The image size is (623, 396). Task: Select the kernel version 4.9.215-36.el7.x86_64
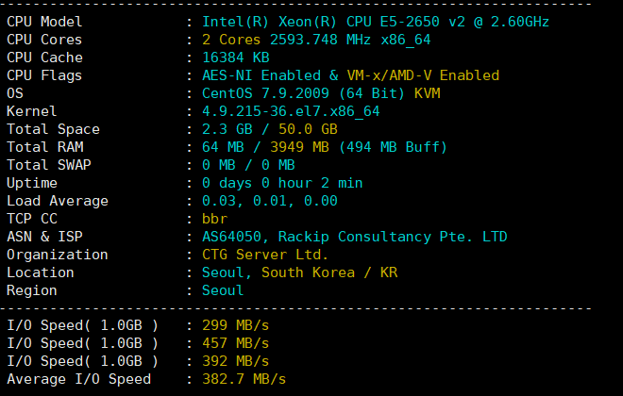coord(291,111)
